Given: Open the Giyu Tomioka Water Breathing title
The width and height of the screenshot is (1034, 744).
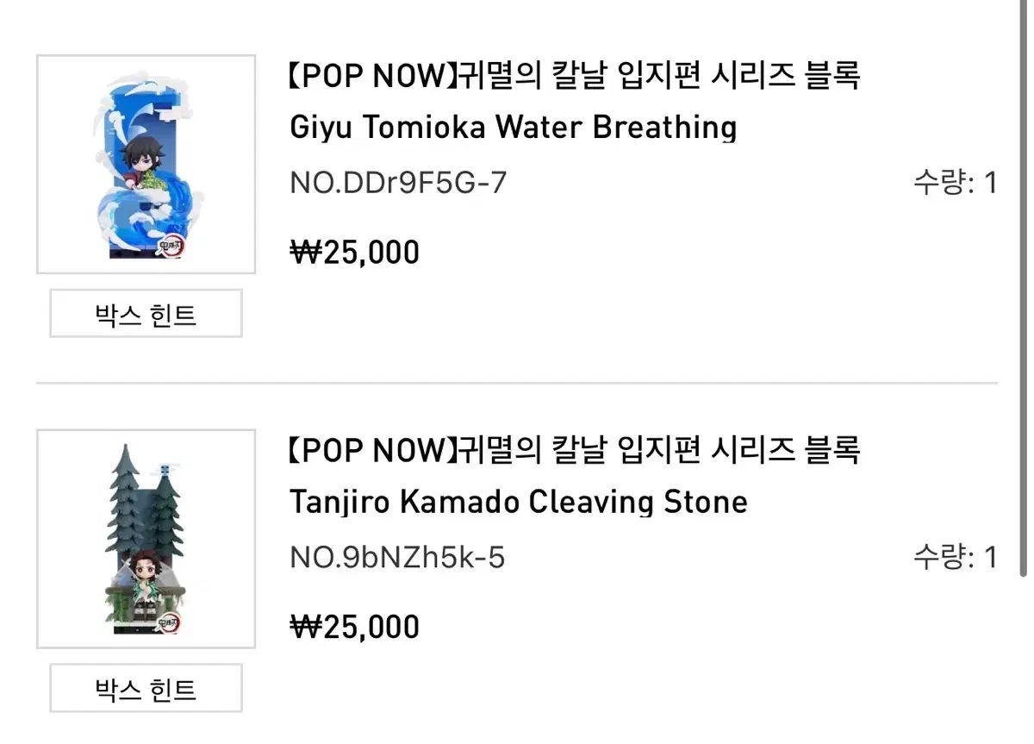Looking at the screenshot, I should [514, 128].
